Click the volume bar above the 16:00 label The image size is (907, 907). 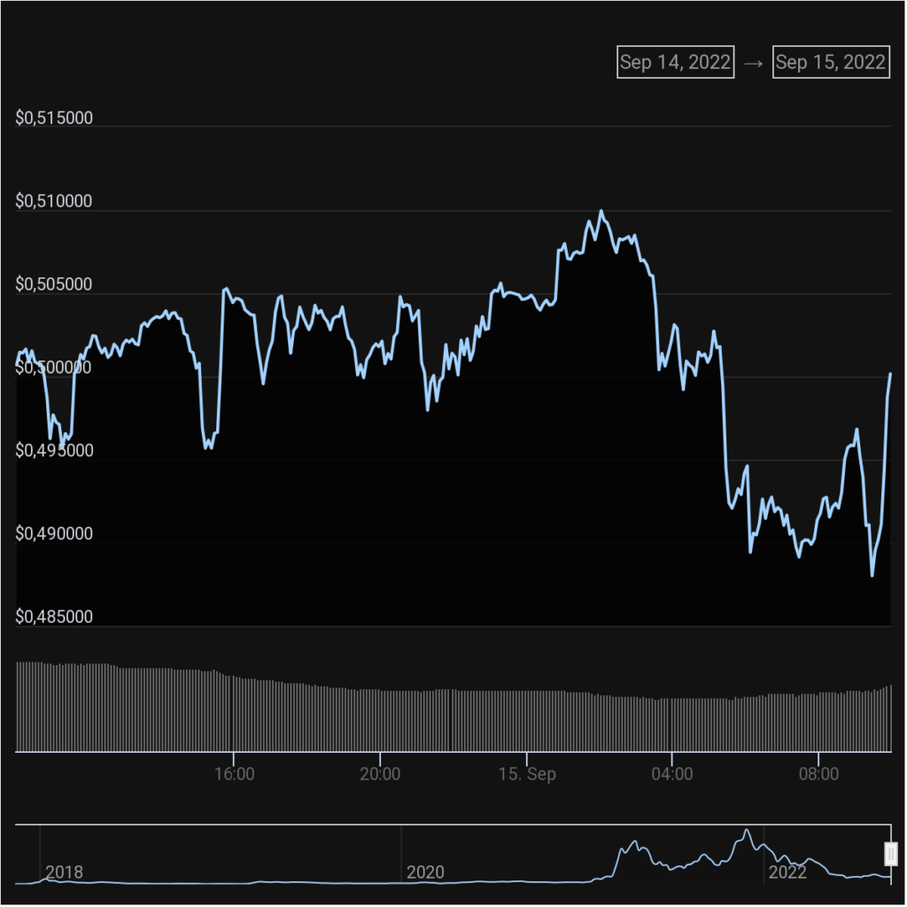(233, 714)
